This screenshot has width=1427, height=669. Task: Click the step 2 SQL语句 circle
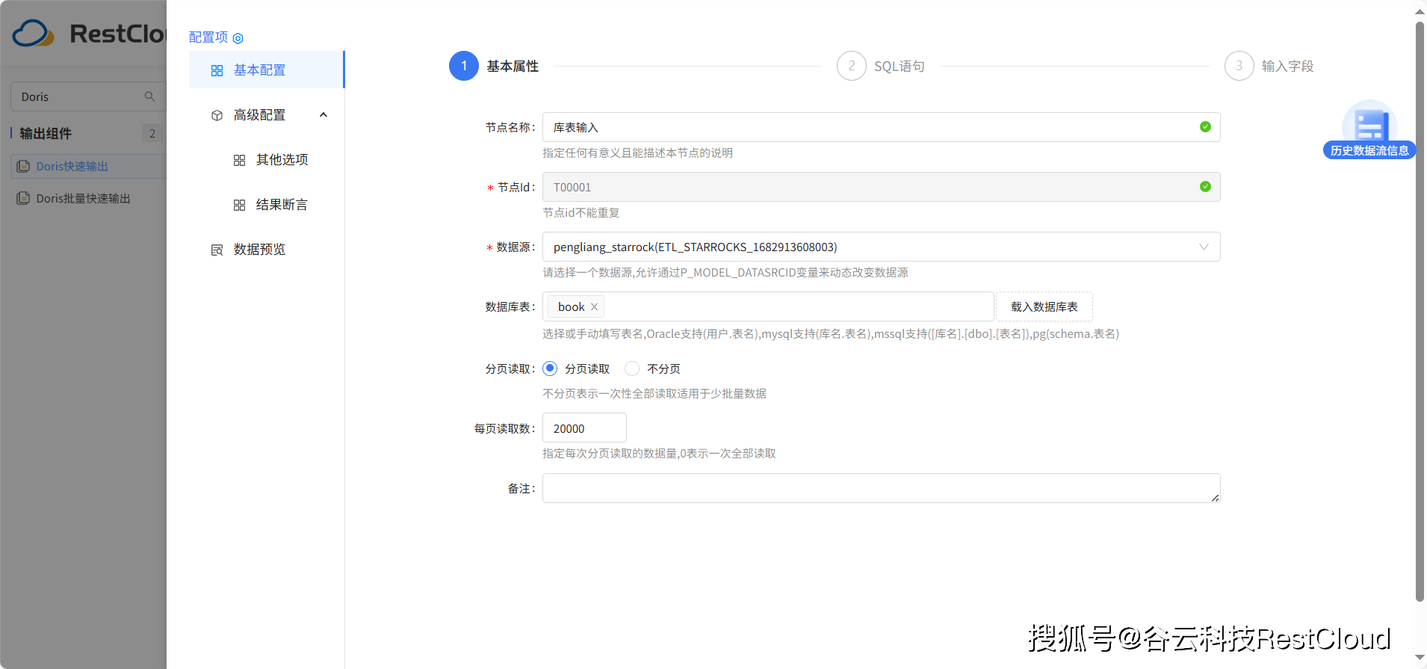point(851,66)
